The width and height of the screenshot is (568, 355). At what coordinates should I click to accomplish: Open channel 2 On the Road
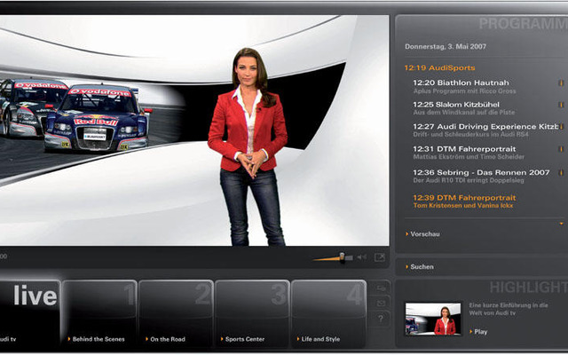tap(176, 313)
